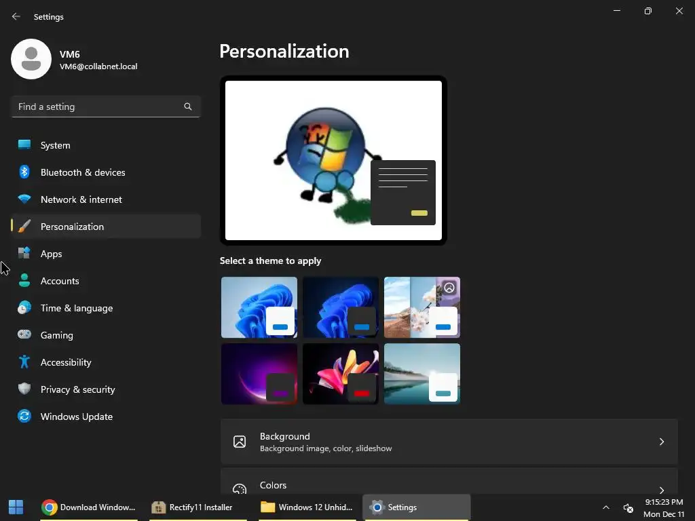
Task: Click the Gaming controller icon
Action: (x=24, y=334)
